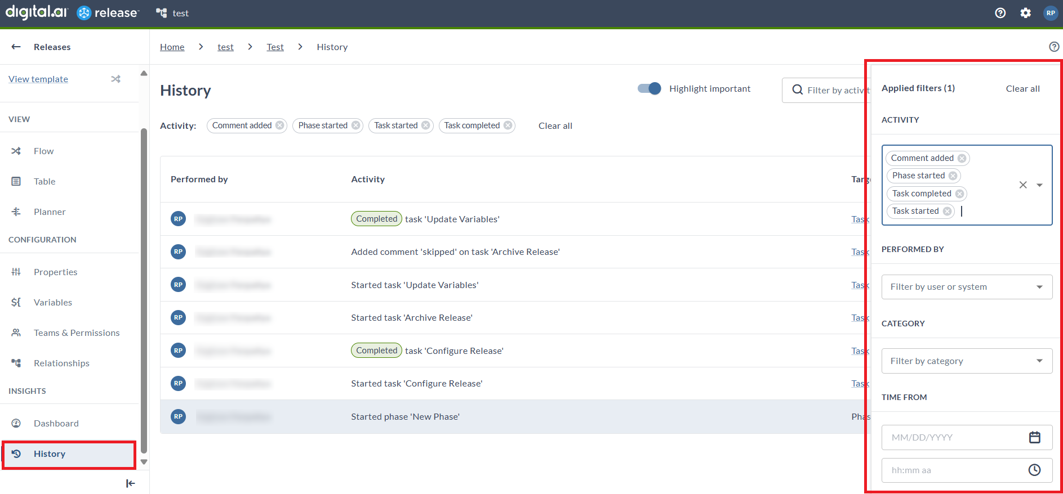
Task: Open the Filter by category dropdown
Action: [966, 361]
